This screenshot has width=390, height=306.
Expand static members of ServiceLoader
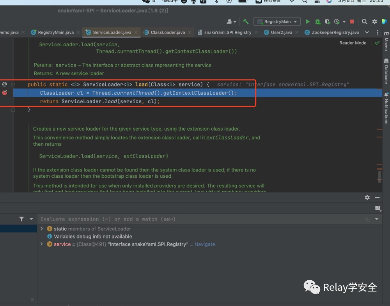click(42, 228)
